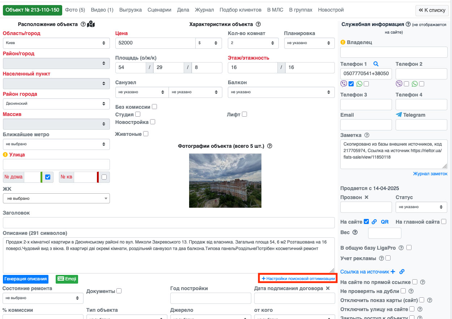Click the help icon next to Характеристики объекта
452x319 pixels.
point(258,24)
